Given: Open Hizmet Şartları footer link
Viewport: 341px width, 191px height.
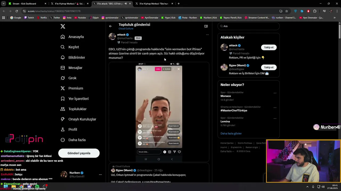Looking at the screenshot, I should [227, 143].
